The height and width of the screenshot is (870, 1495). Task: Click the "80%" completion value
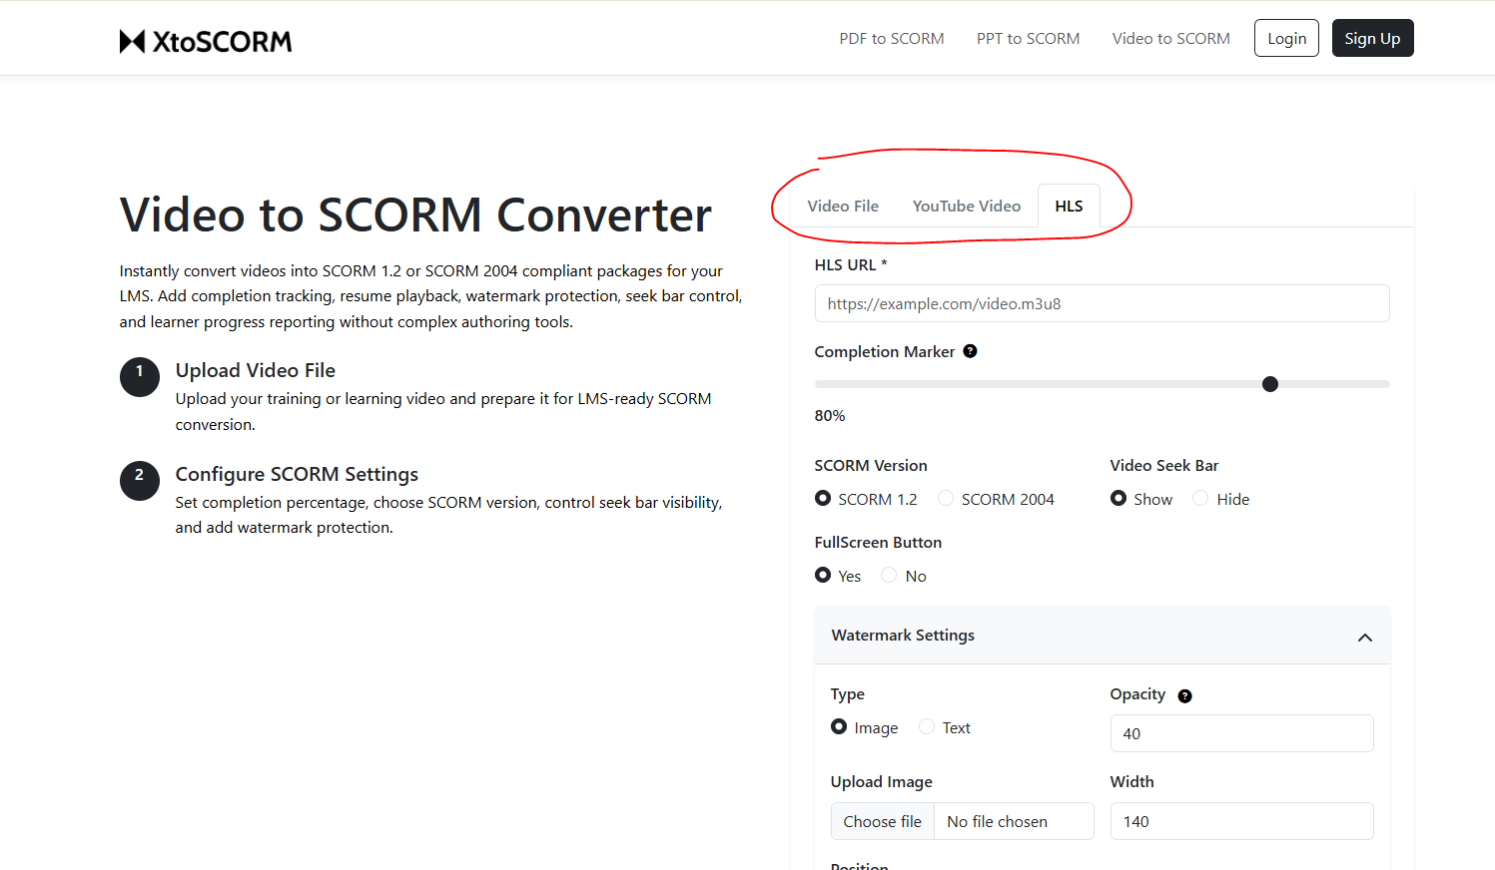point(830,415)
